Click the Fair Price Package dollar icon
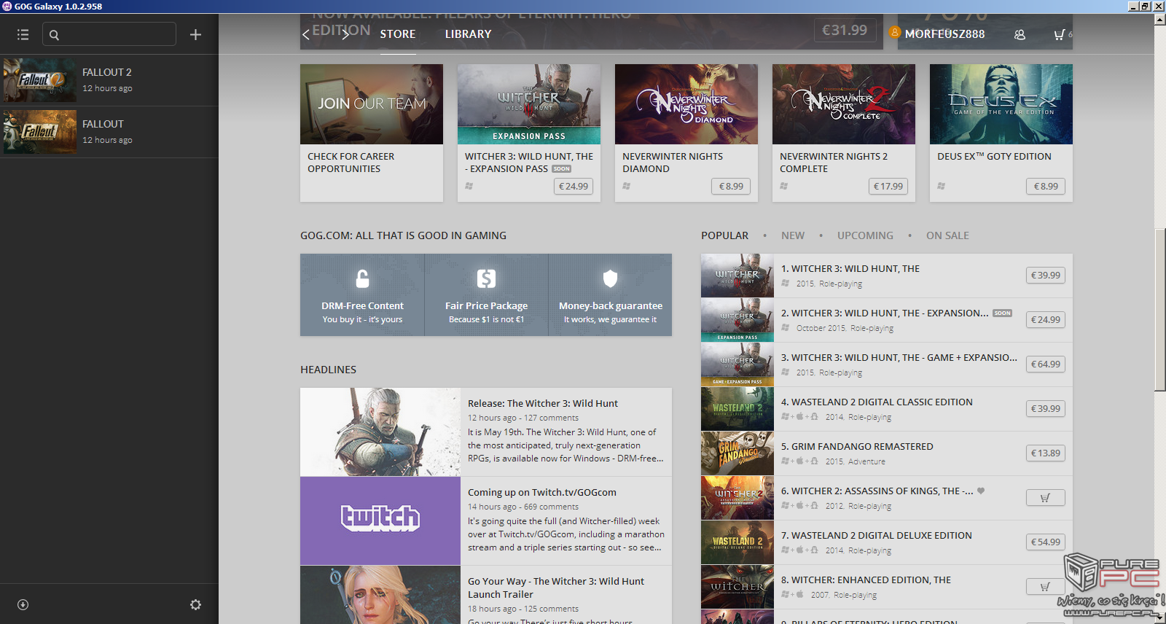 point(486,278)
